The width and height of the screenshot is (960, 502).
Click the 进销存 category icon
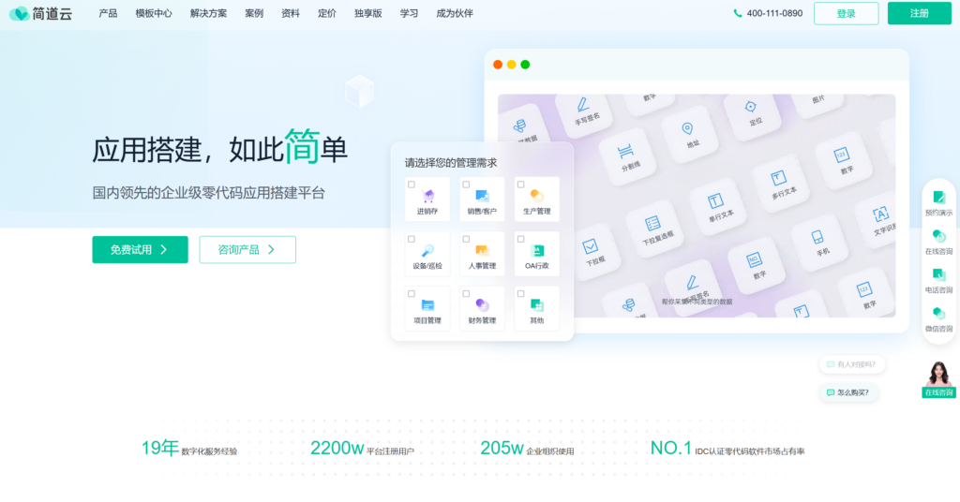pos(428,196)
